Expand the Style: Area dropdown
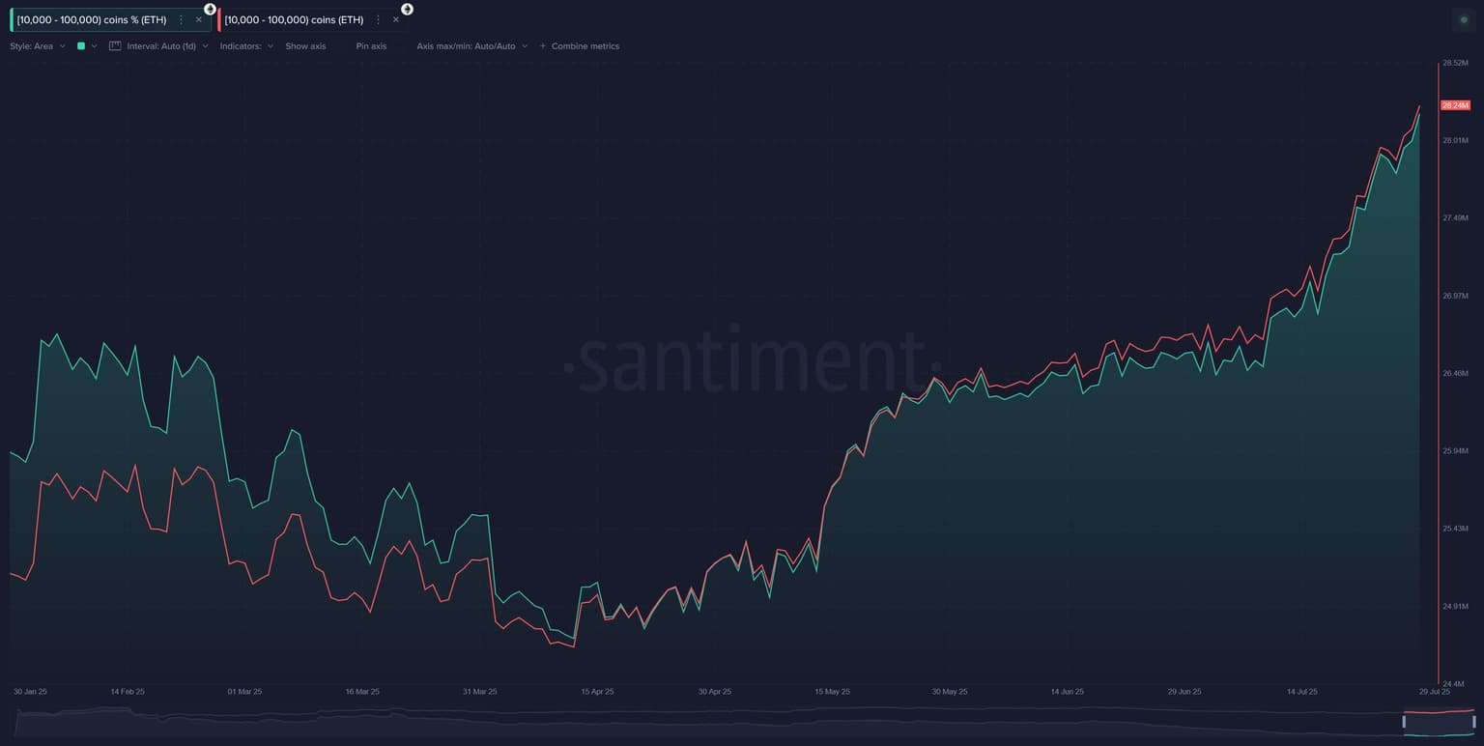This screenshot has height=746, width=1484. [x=38, y=46]
